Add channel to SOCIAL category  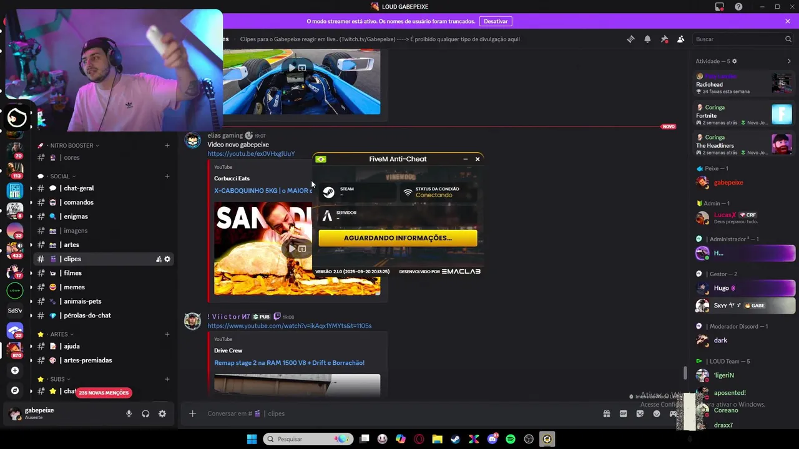pyautogui.click(x=167, y=176)
